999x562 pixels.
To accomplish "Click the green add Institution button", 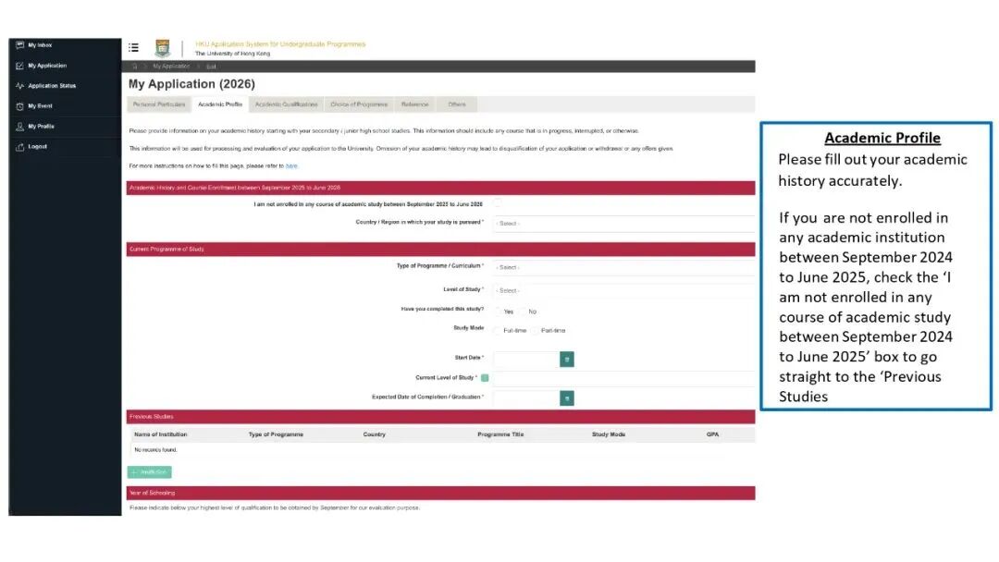I will pyautogui.click(x=149, y=472).
